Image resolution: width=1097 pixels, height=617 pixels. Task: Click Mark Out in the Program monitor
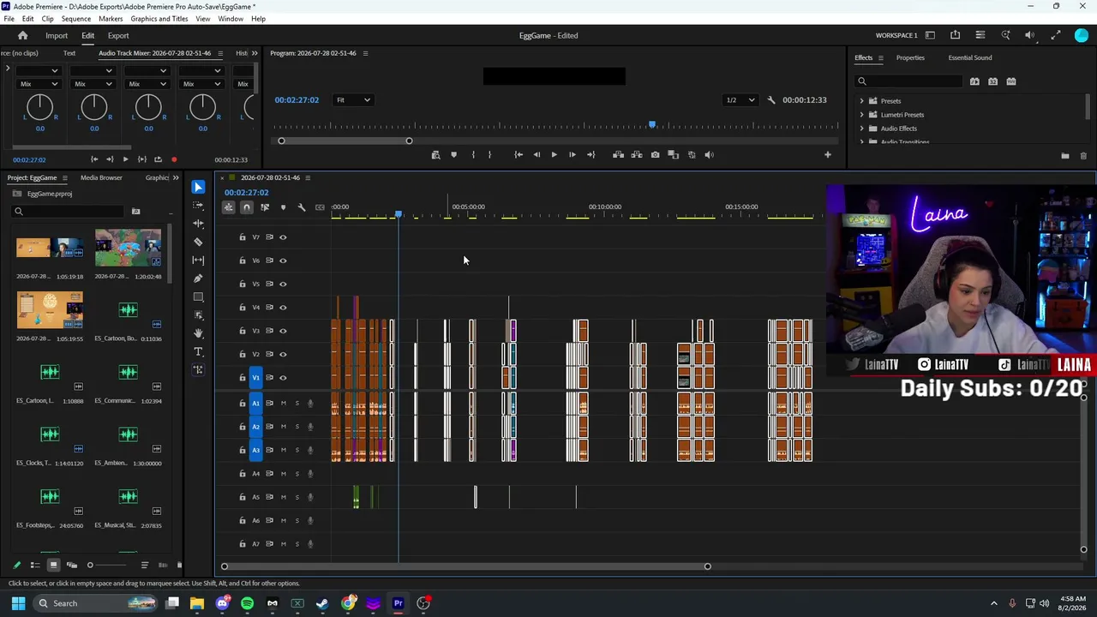(x=489, y=155)
